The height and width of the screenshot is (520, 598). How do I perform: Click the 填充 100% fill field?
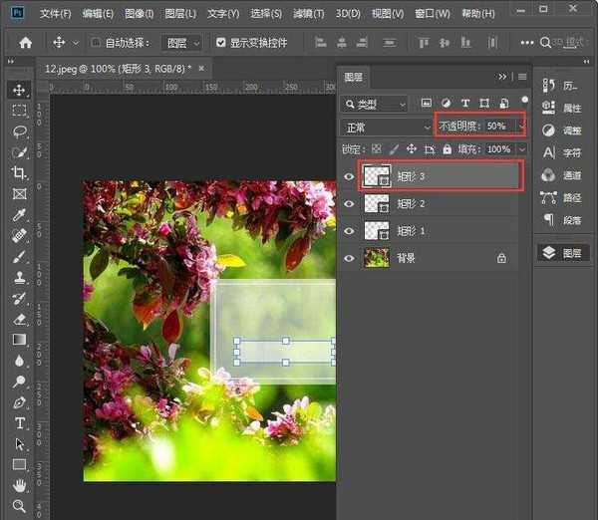point(498,148)
